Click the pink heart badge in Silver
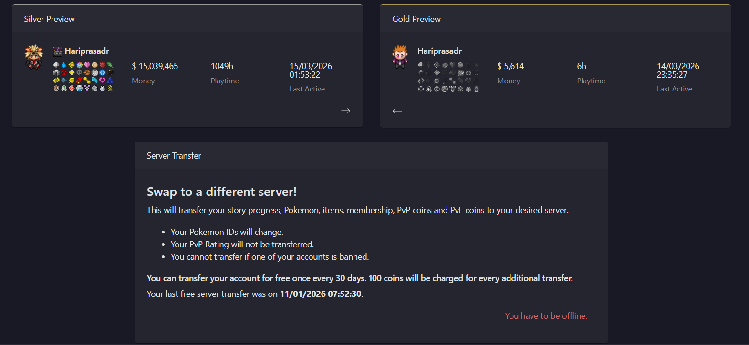 pos(87,65)
